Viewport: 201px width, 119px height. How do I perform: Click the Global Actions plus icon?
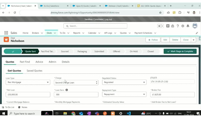pos(168,26)
